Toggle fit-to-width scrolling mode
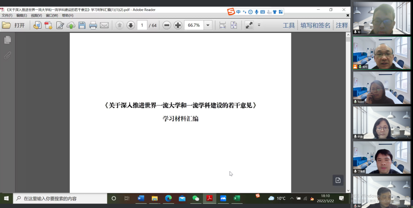 (x=223, y=25)
